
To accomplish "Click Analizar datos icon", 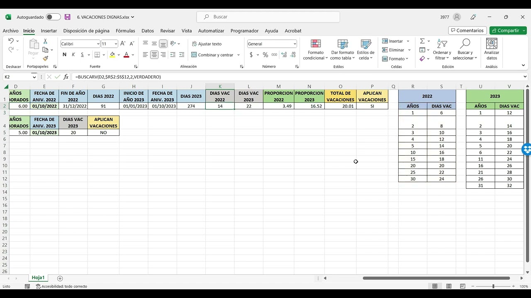I will (x=492, y=50).
